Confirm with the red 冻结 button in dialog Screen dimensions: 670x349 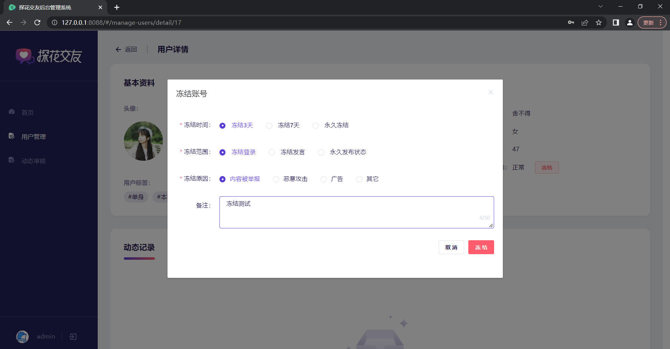click(x=481, y=247)
